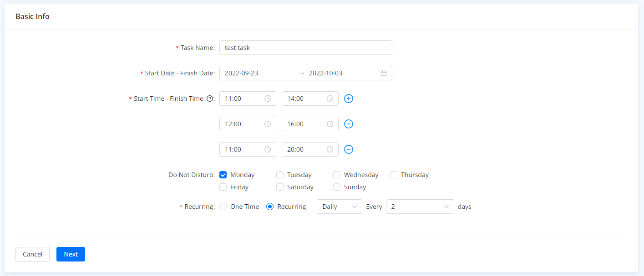This screenshot has height=276, width=644.
Task: Remove the 11:00 - 20:00 time range
Action: pos(349,149)
